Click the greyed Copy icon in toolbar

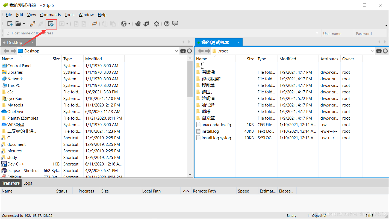[x=105, y=24]
